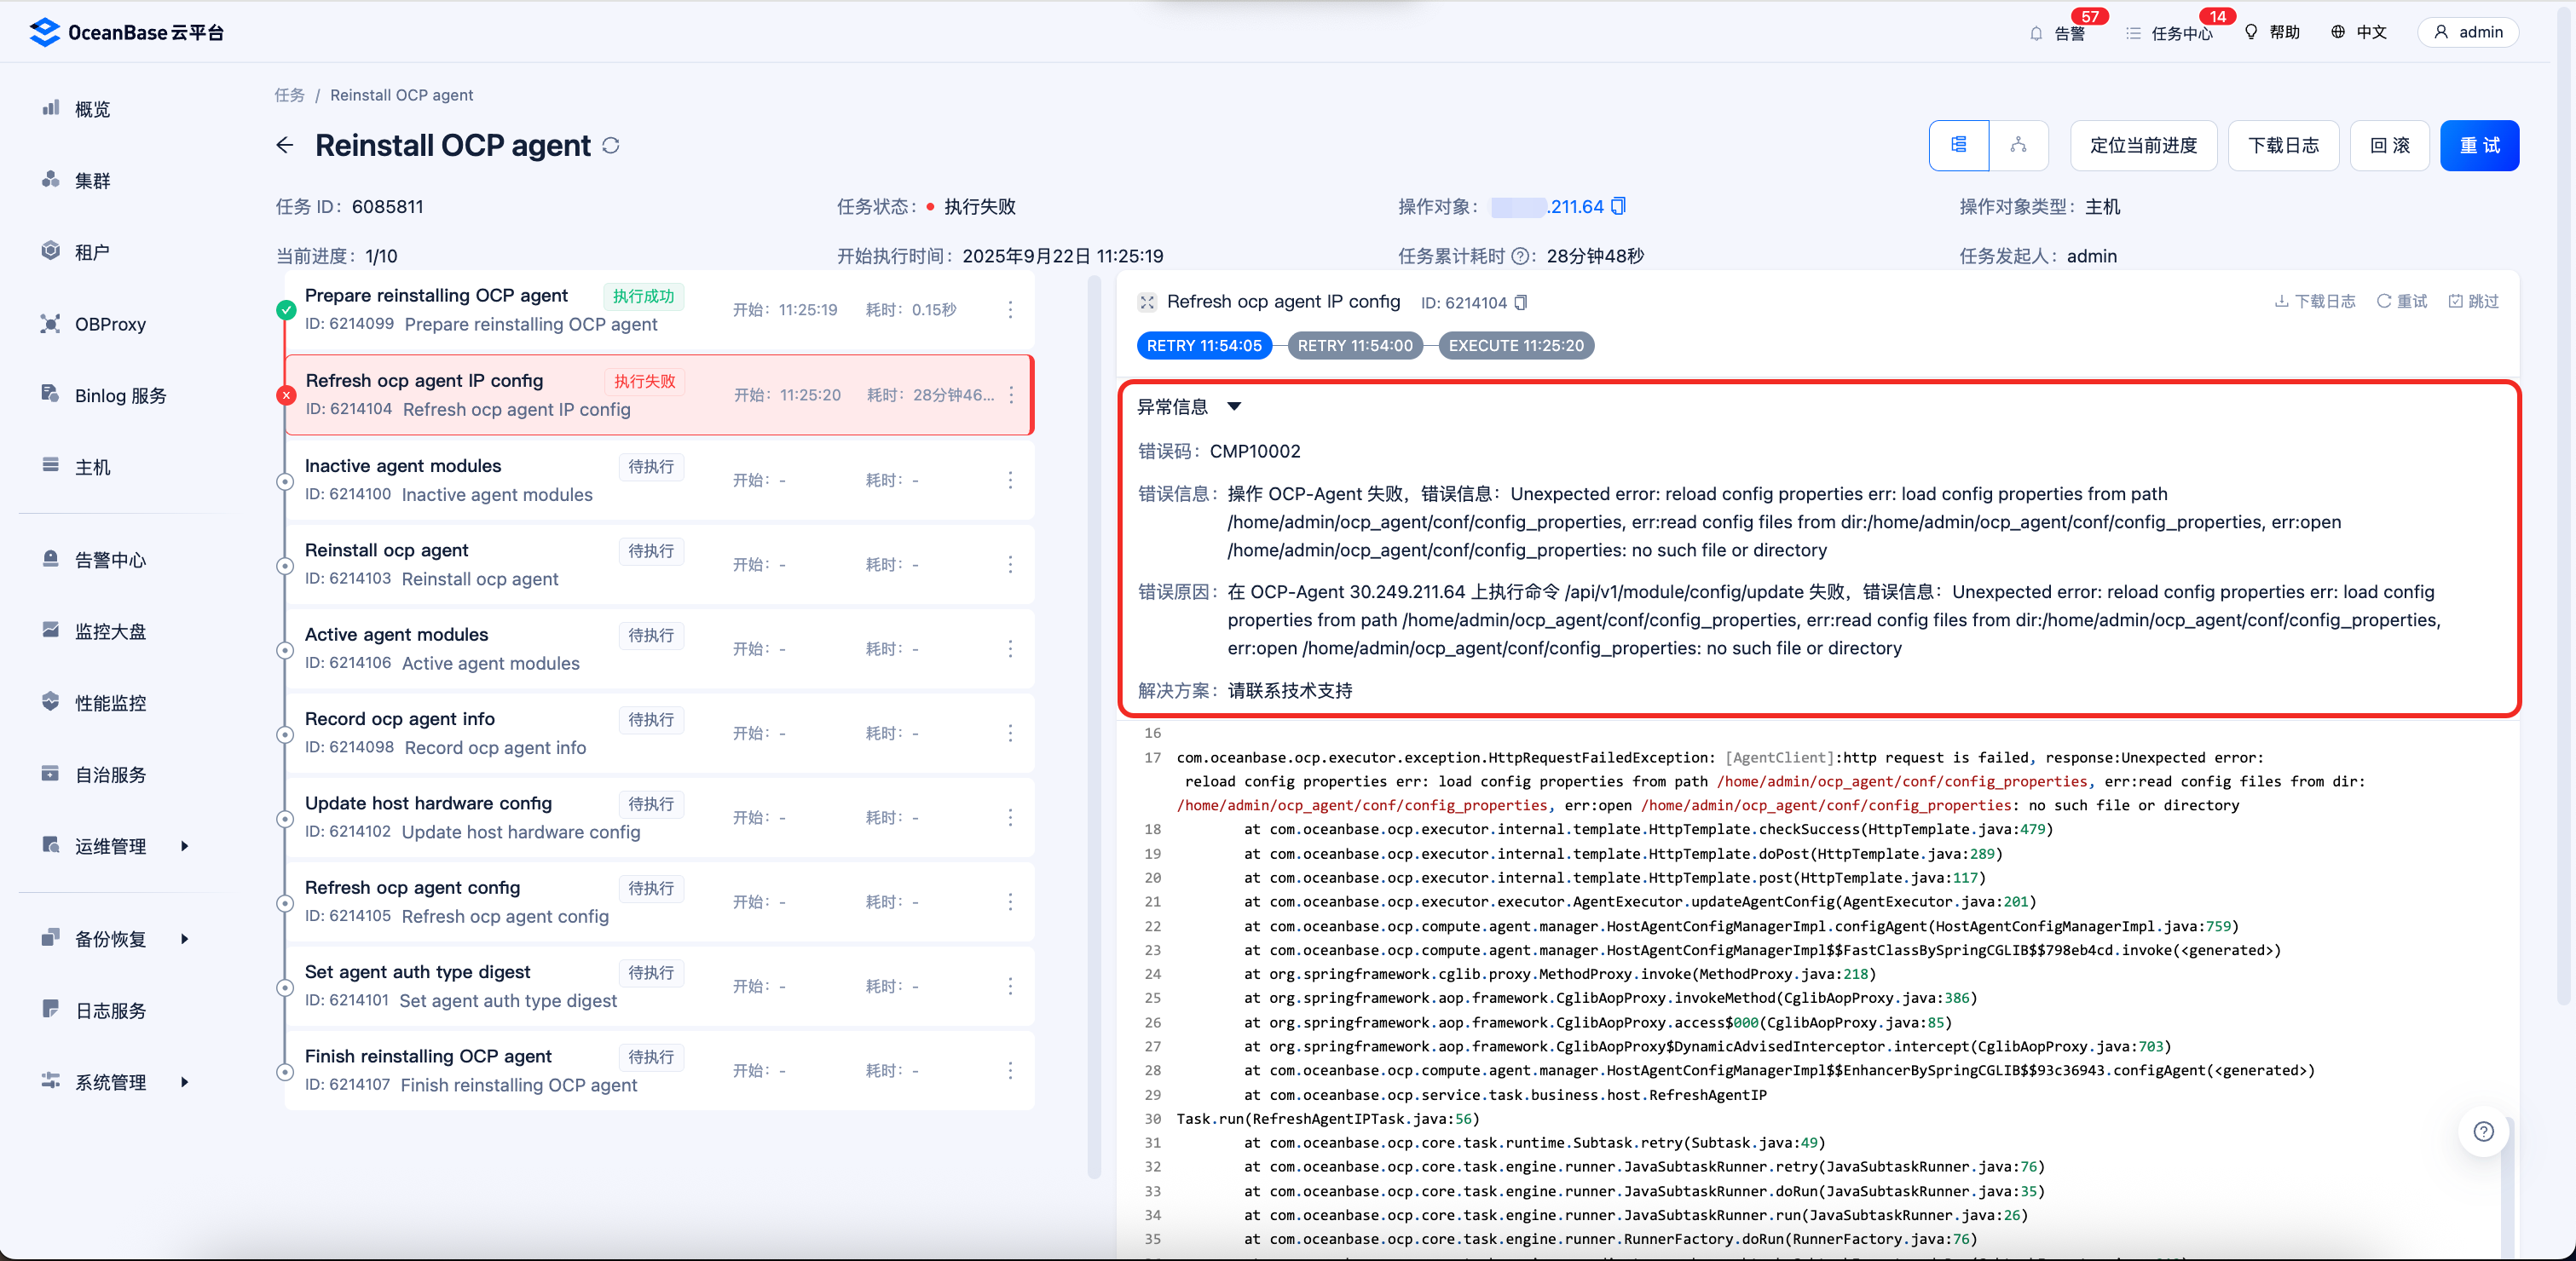Click 重试 in the subtask detail panel
Image resolution: width=2576 pixels, height=1261 pixels.
point(2401,302)
